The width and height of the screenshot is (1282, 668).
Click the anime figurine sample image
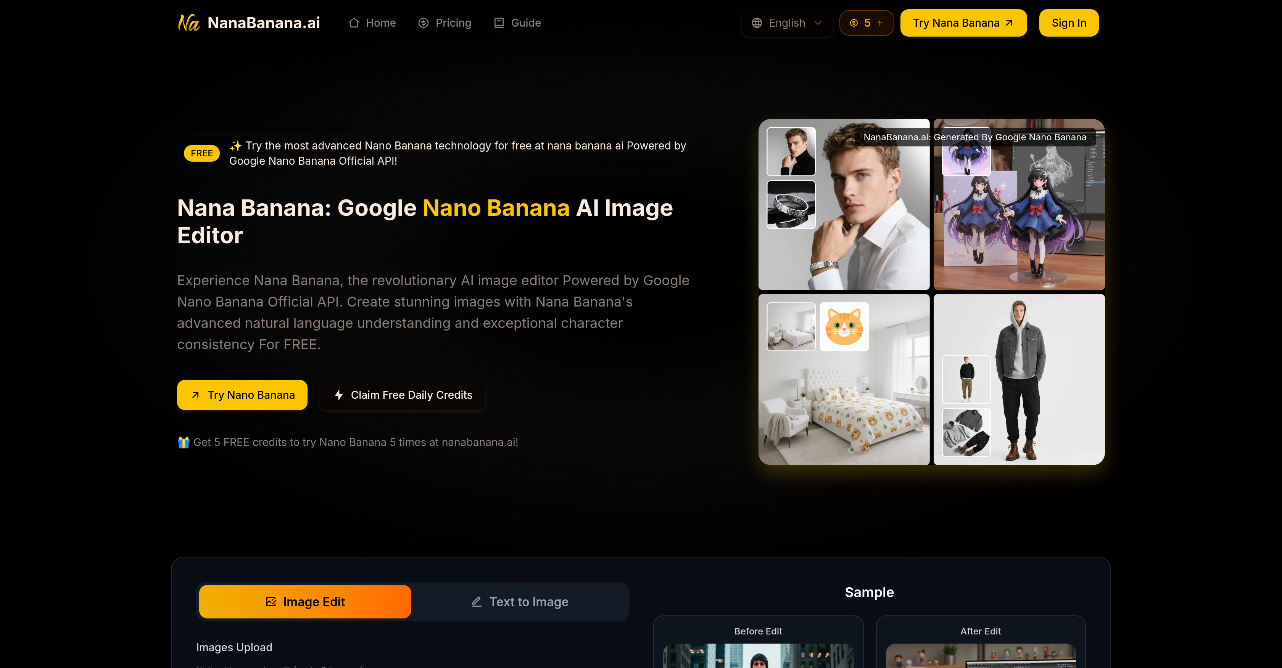pyautogui.click(x=1018, y=205)
